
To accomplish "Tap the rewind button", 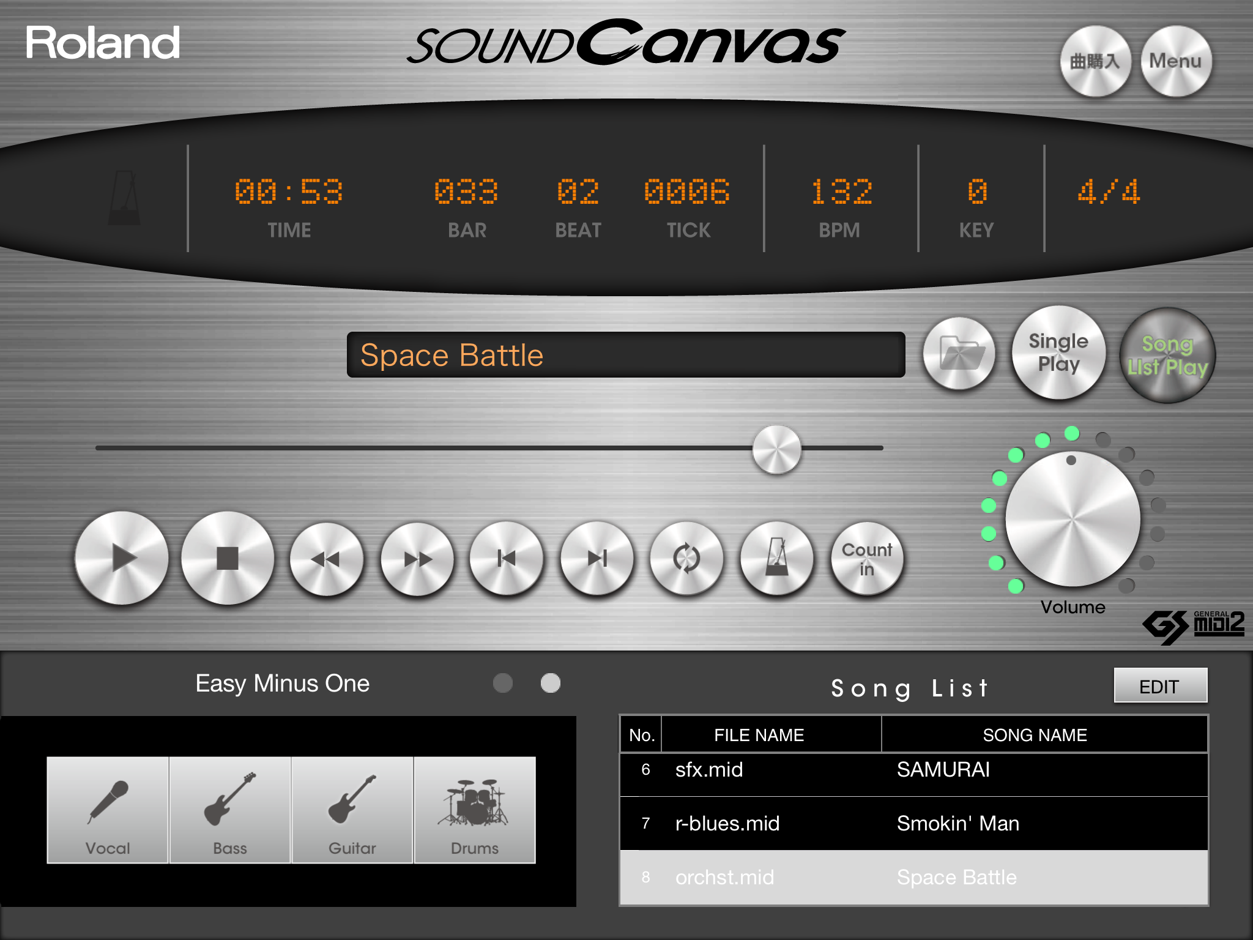I will [326, 559].
